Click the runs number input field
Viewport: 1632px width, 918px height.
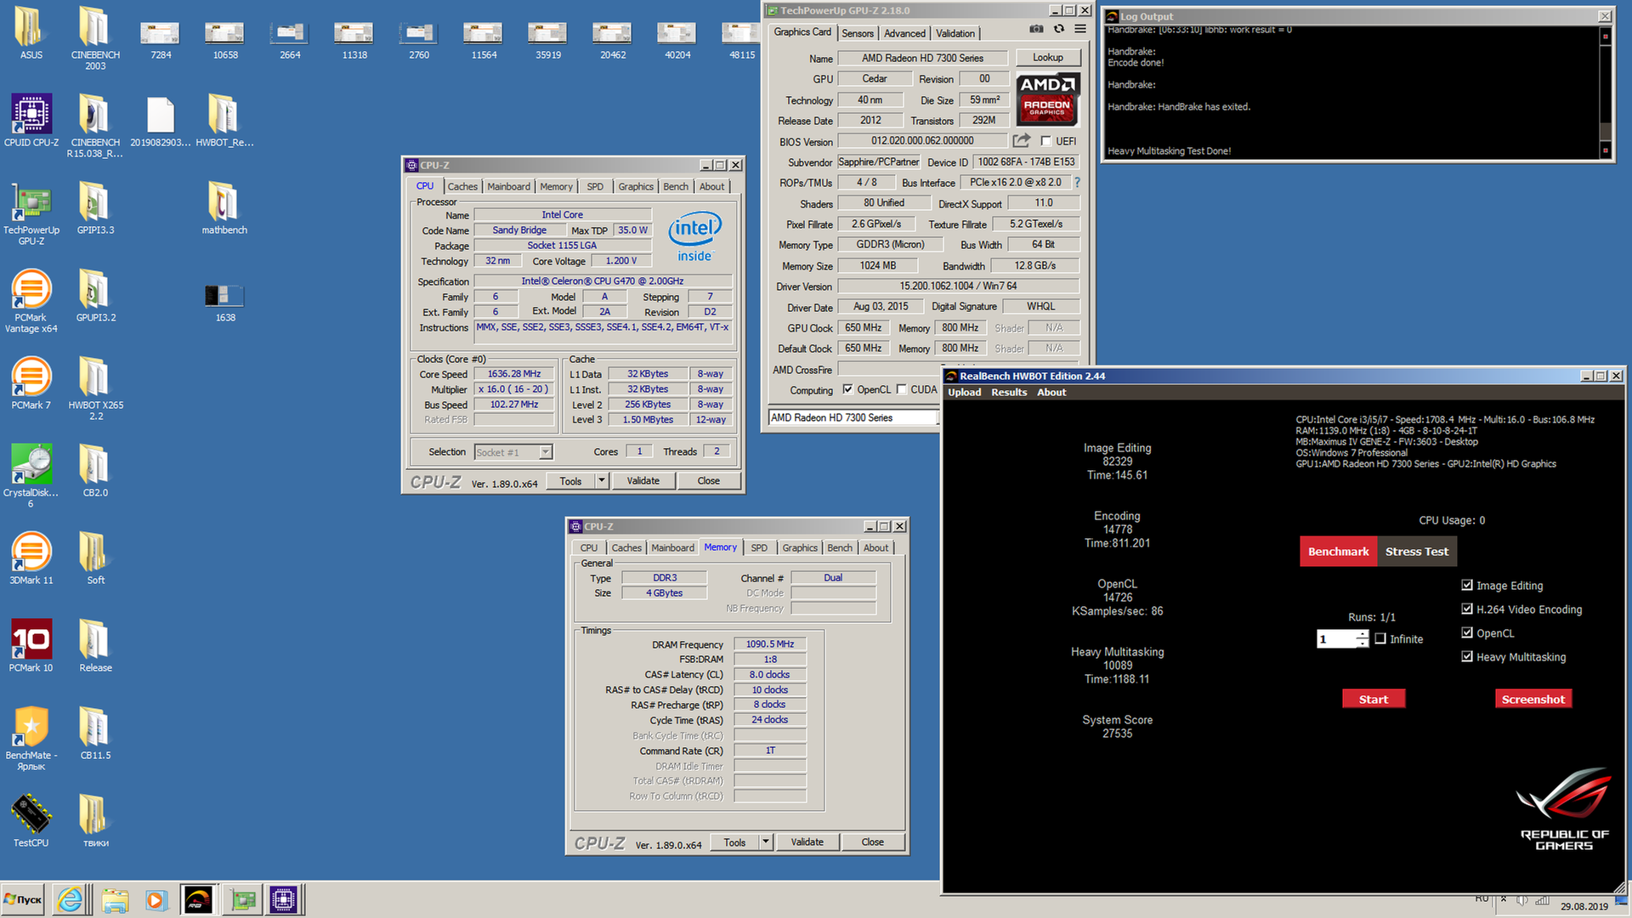click(x=1337, y=639)
